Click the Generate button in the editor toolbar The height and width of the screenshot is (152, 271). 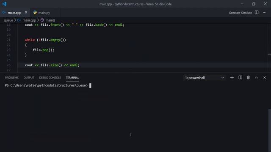click(234, 13)
